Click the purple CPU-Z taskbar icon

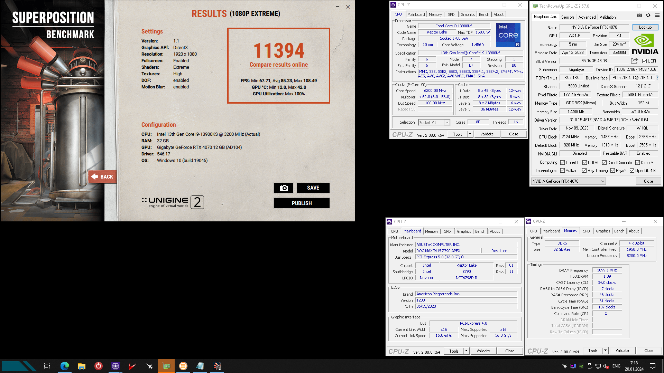[x=116, y=366]
